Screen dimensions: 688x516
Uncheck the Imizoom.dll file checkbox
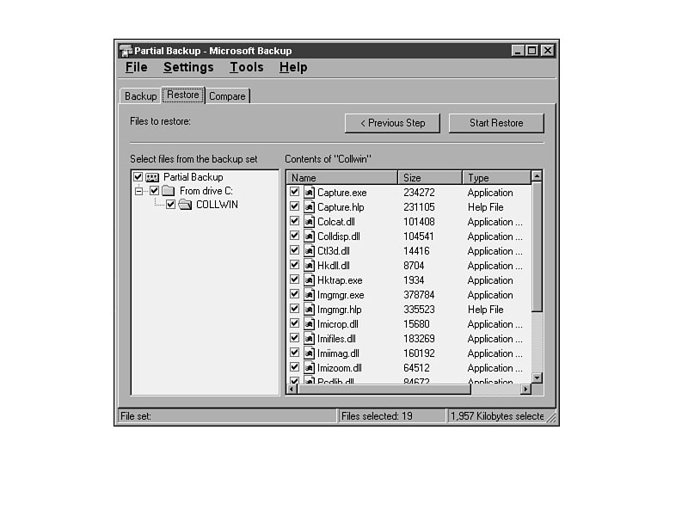tap(295, 368)
